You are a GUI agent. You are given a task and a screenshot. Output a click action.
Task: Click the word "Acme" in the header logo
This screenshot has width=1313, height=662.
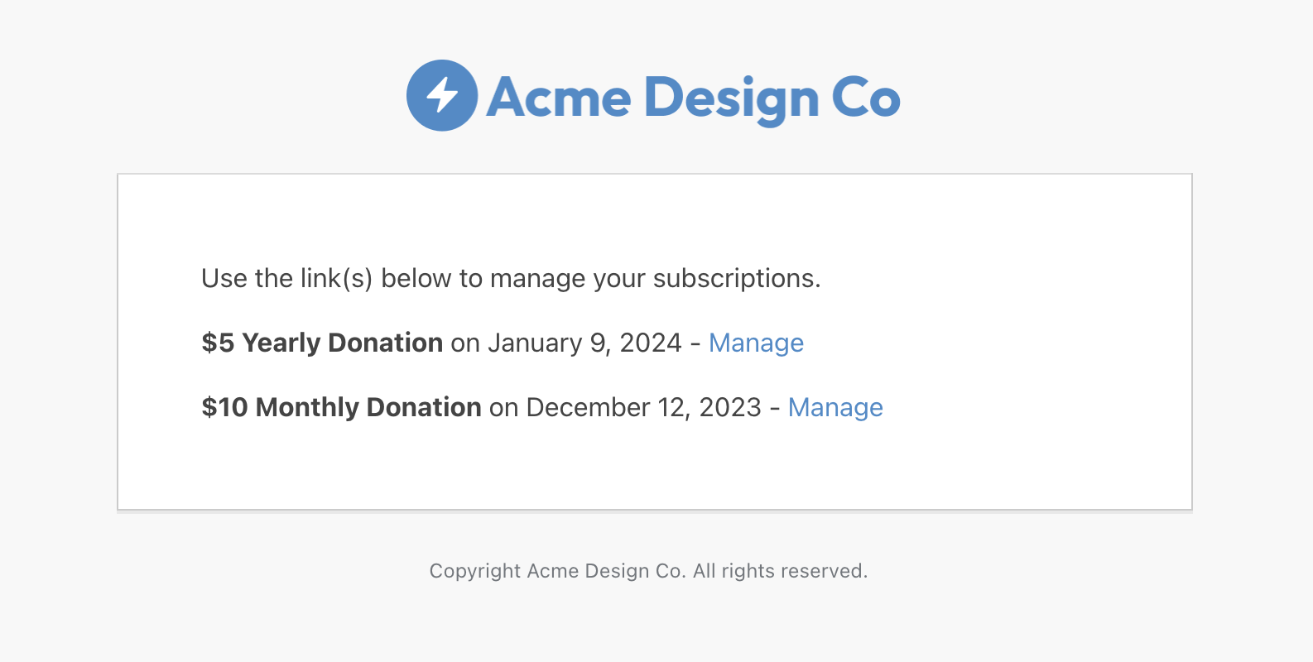559,98
